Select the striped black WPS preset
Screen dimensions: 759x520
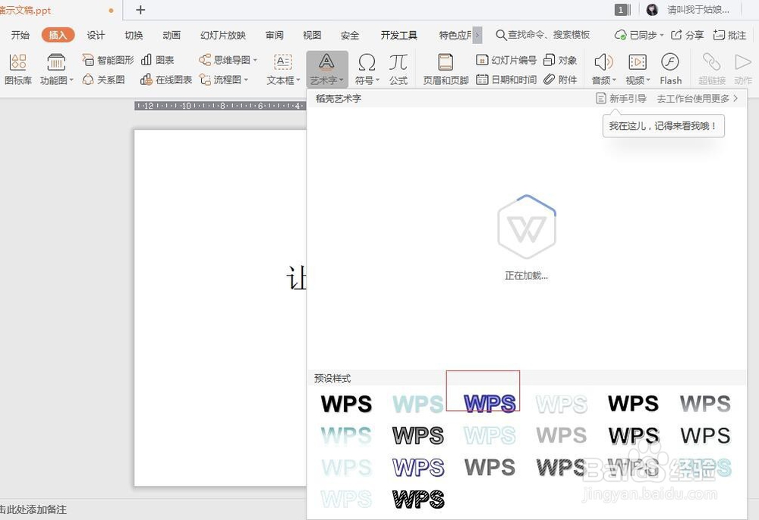(x=418, y=500)
